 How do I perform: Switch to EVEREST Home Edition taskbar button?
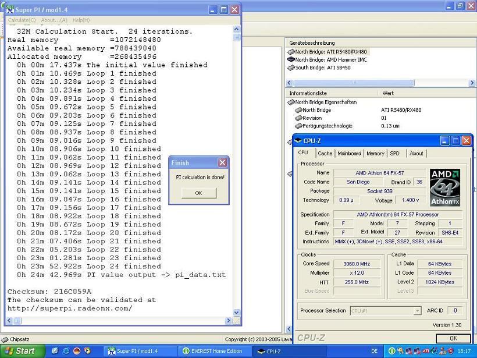click(x=214, y=351)
